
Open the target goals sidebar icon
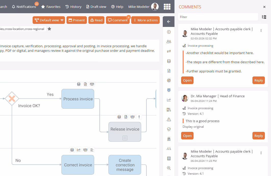[169, 80]
